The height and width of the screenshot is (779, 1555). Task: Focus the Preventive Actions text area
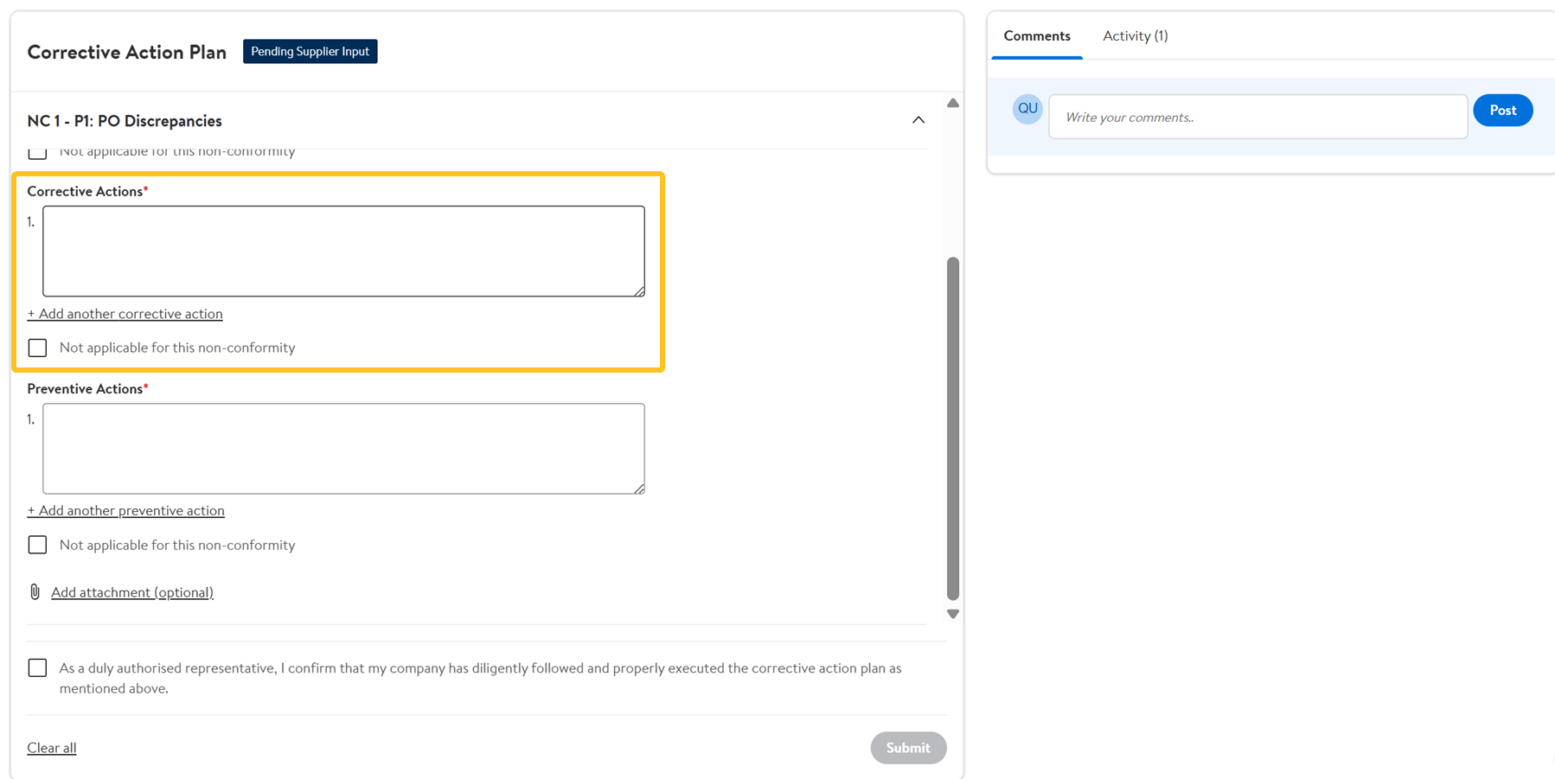click(x=343, y=448)
